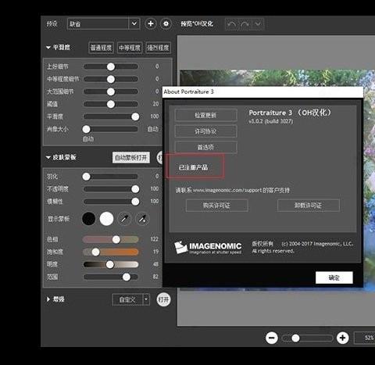Click 首选项 in About dialog
This screenshot has height=365, width=375.
(x=205, y=147)
